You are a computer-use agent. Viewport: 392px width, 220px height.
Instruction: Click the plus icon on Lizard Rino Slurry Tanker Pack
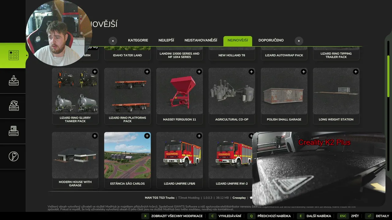click(95, 72)
